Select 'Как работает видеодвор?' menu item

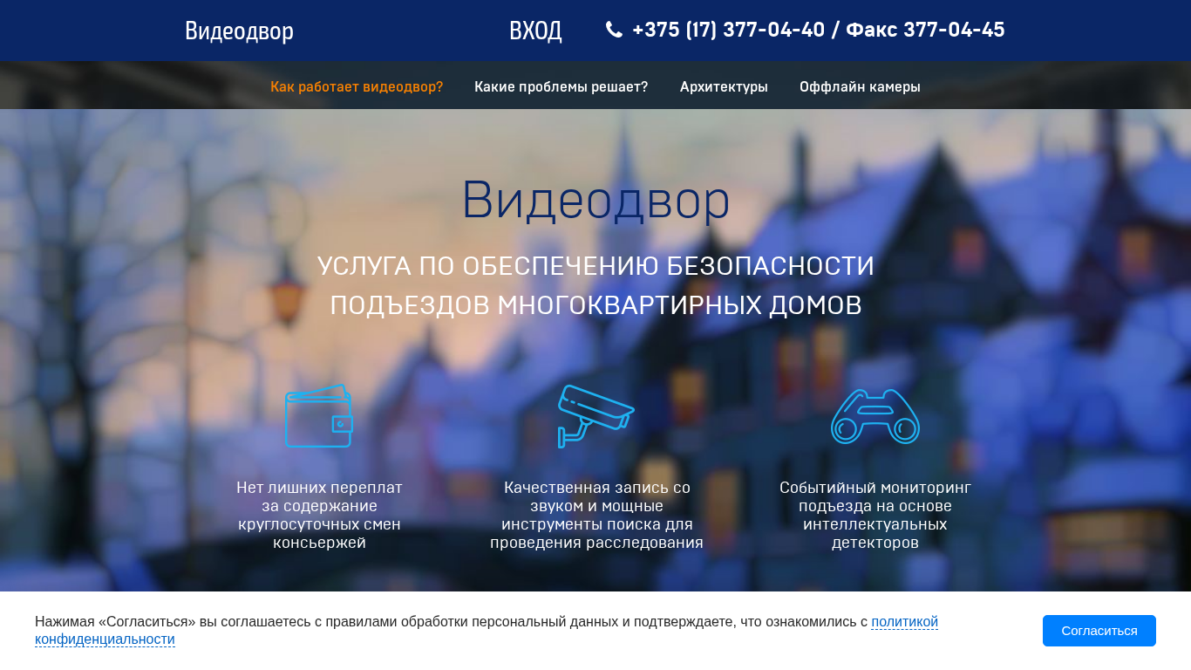357,86
